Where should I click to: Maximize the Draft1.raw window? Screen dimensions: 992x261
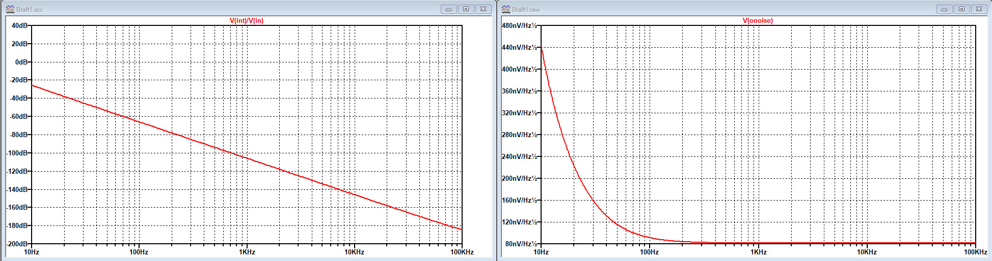click(962, 9)
